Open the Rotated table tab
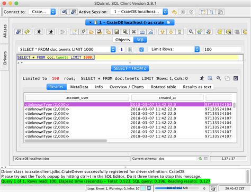251x192 pixels. (164, 87)
